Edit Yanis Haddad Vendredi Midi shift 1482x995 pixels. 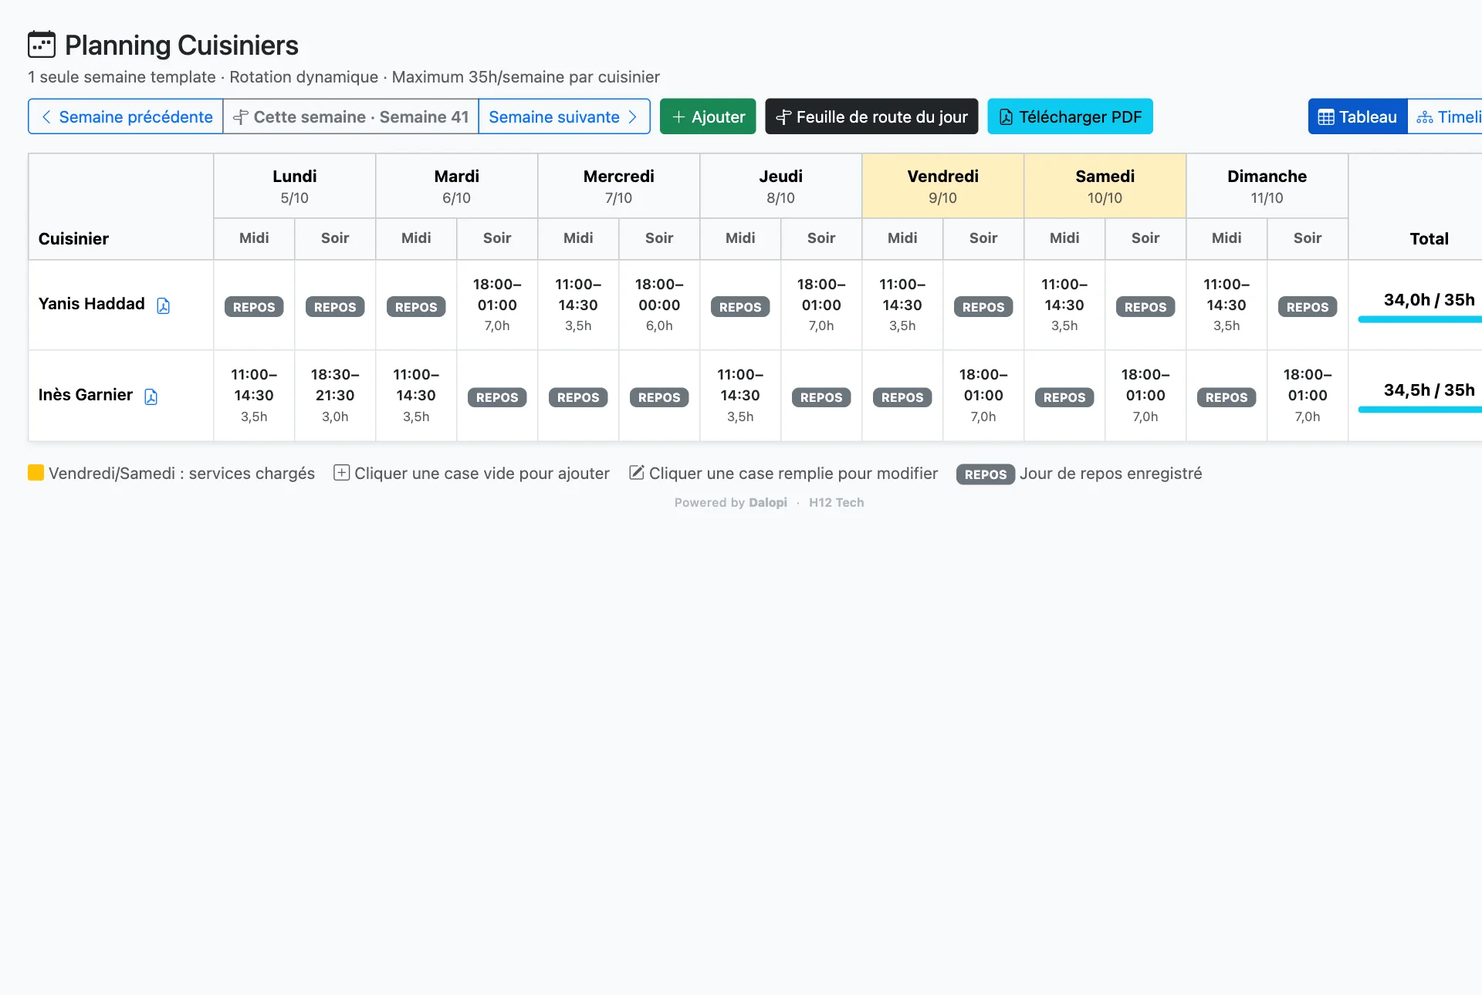click(x=902, y=305)
